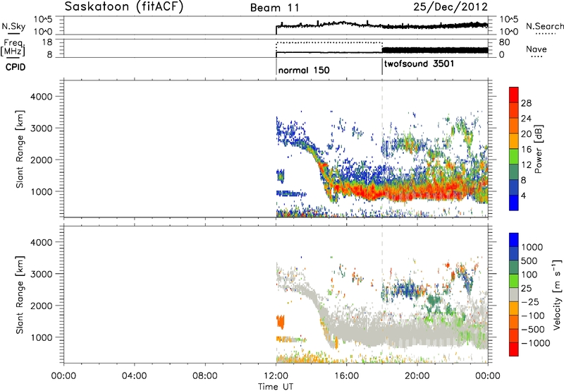The width and height of the screenshot is (564, 391).
Task: Click the '80' Nave axis tick
Action: tap(504, 42)
